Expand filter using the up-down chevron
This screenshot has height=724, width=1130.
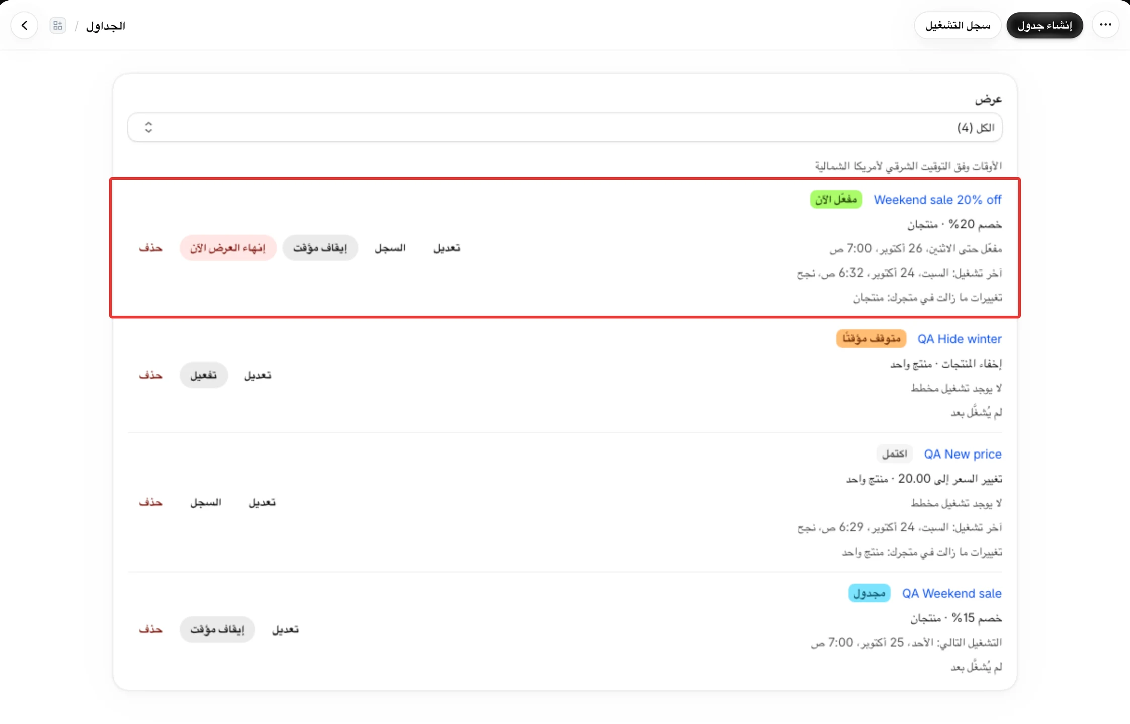148,127
